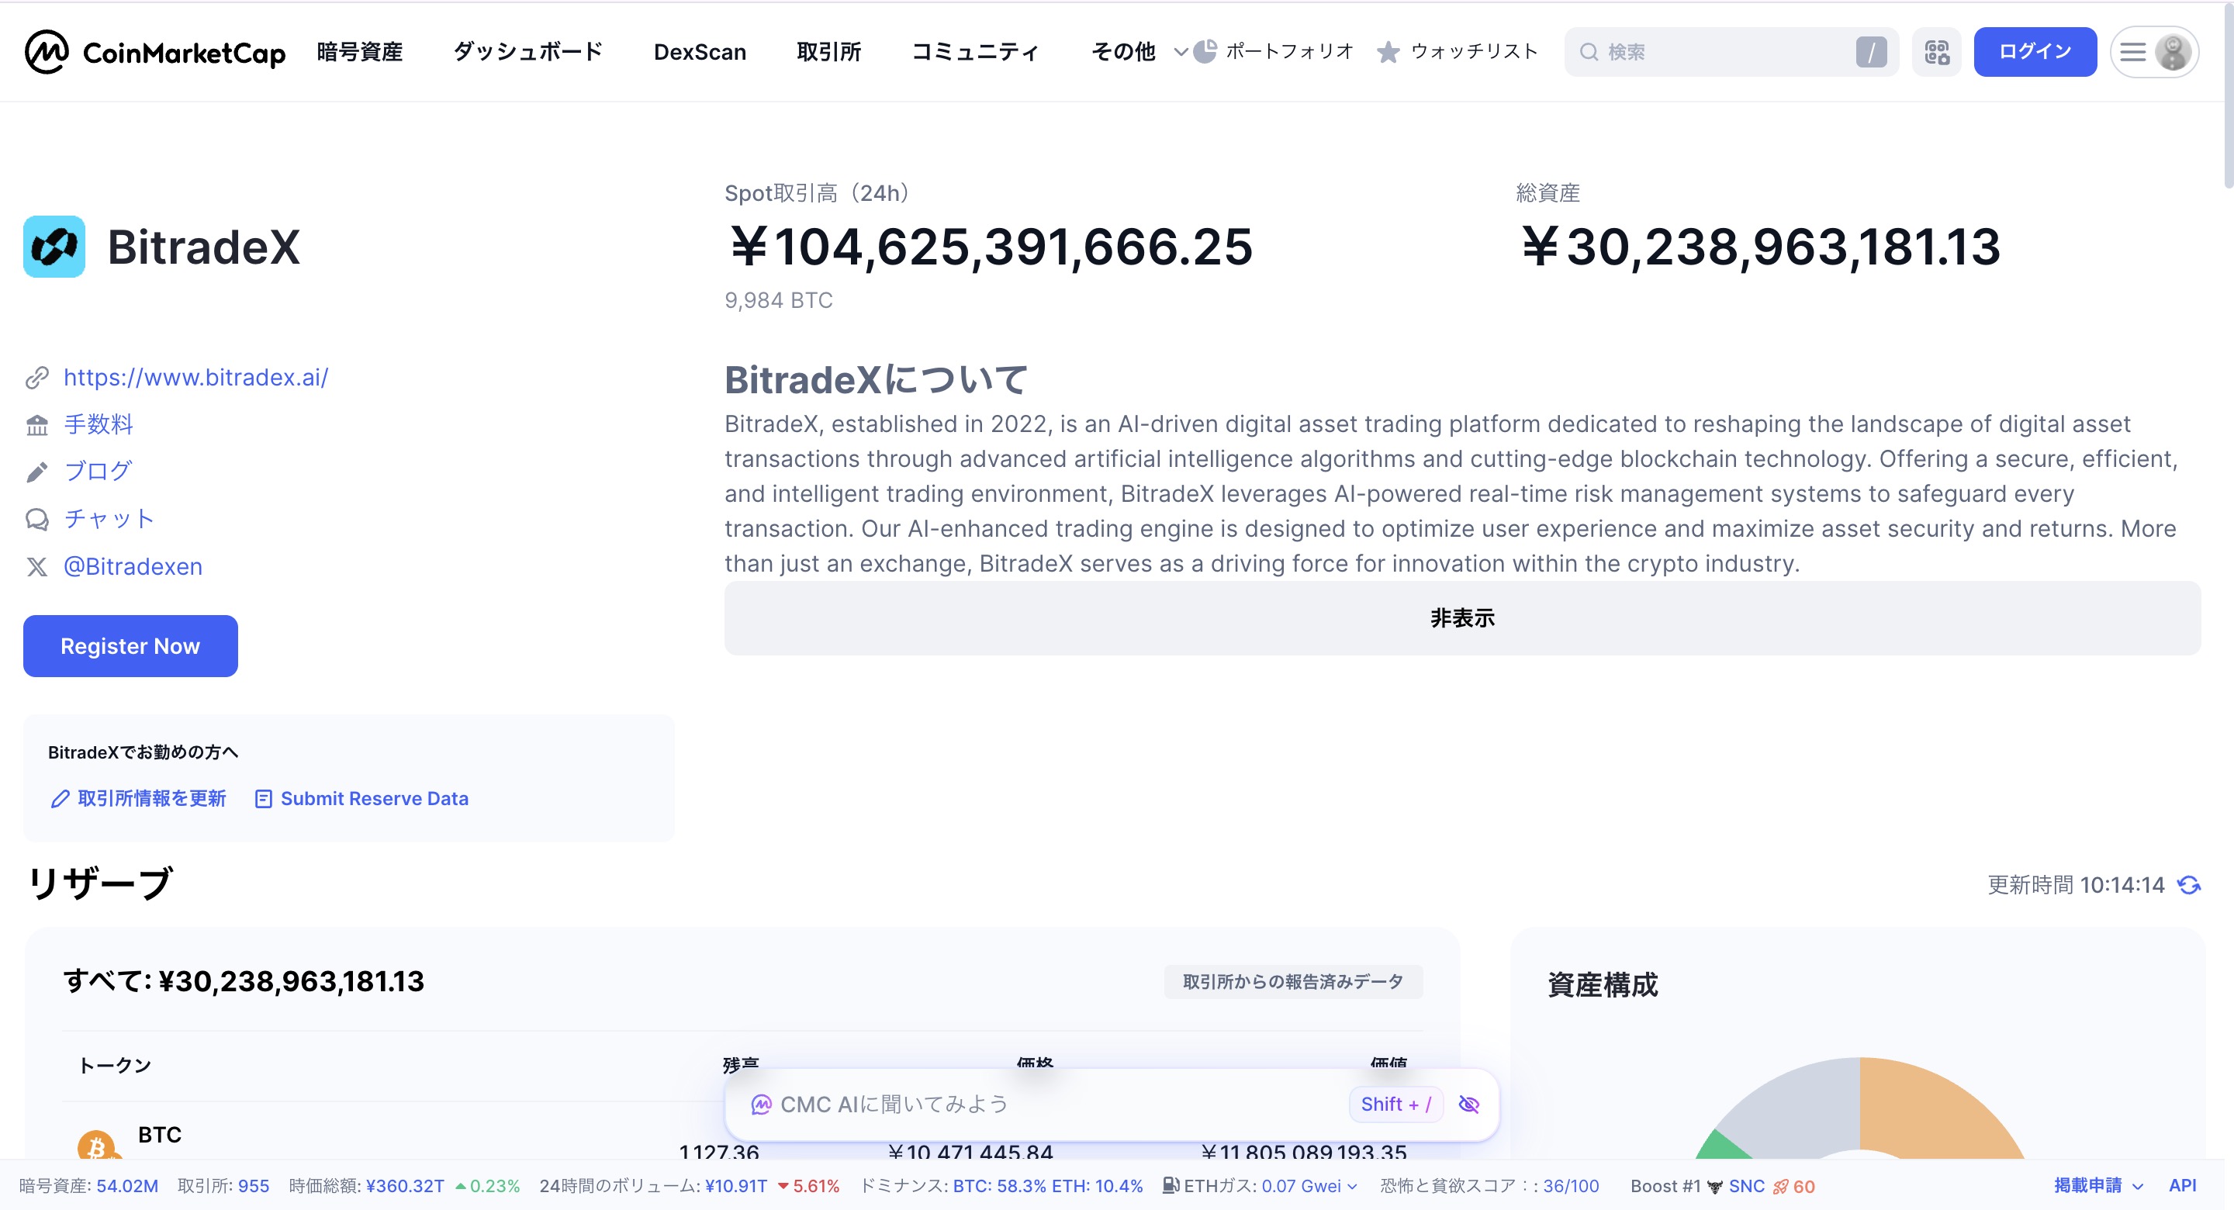
Task: Click the ETH gas pump icon
Action: 1170,1185
